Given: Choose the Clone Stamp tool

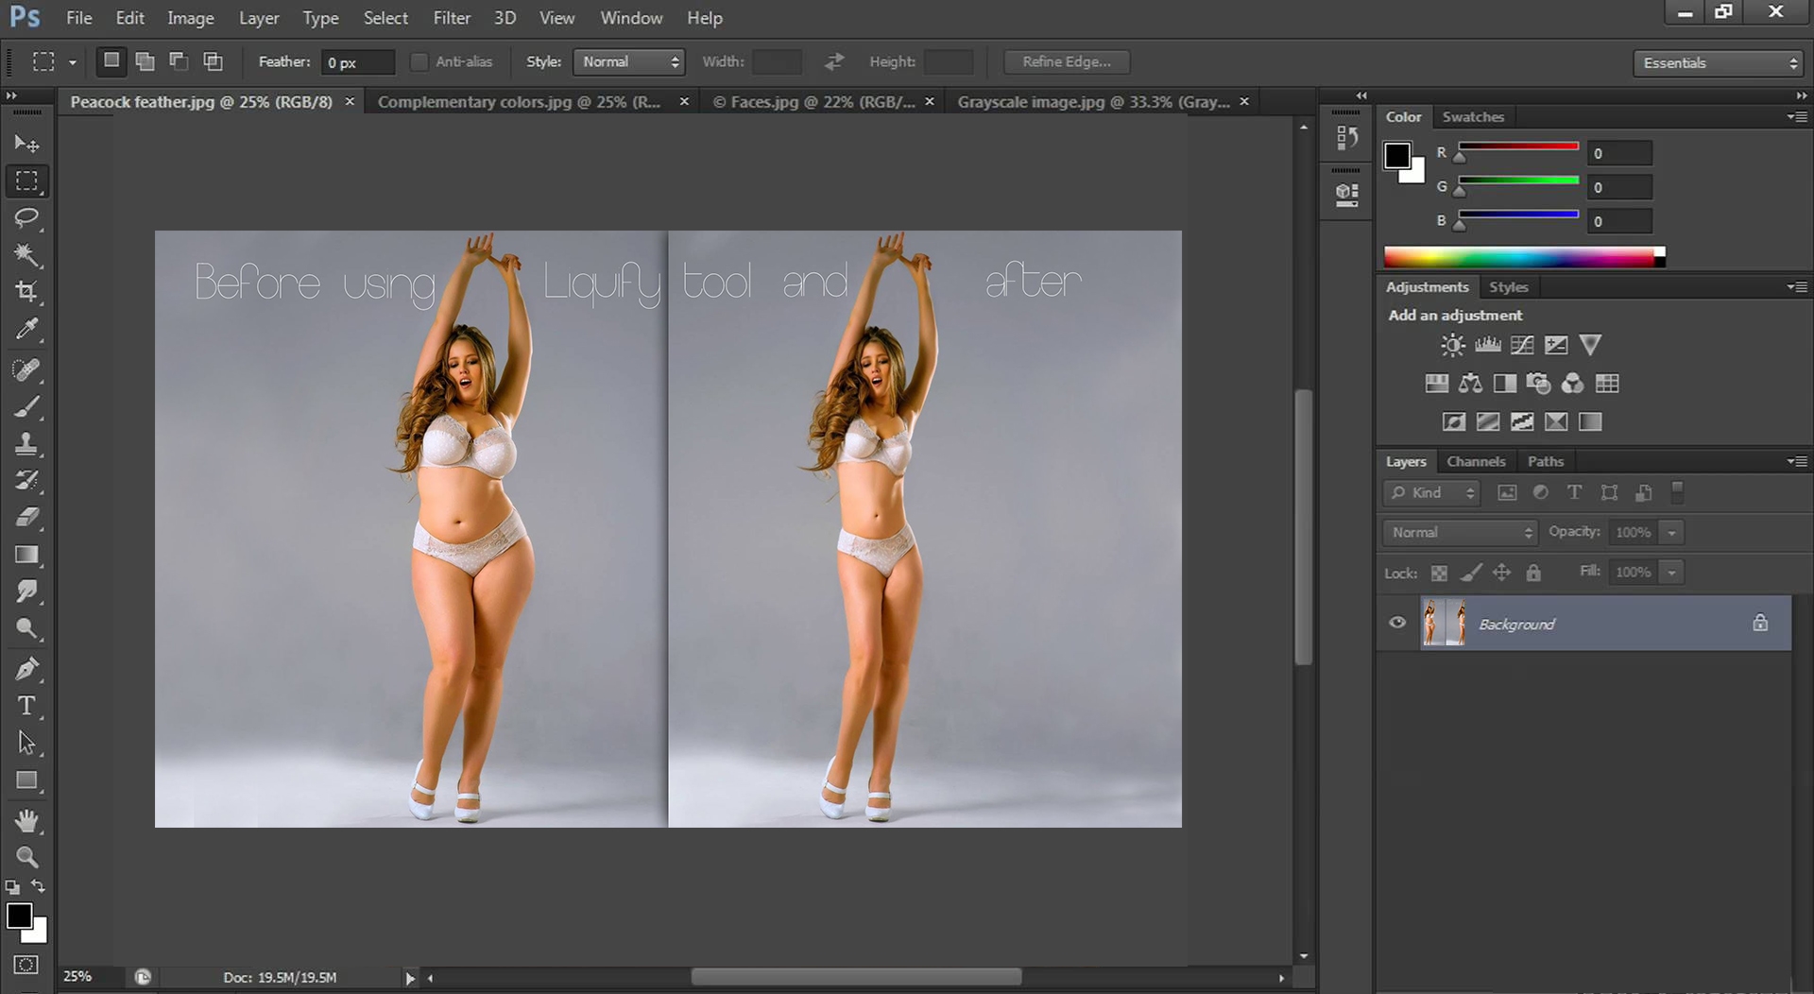Looking at the screenshot, I should [x=26, y=443].
